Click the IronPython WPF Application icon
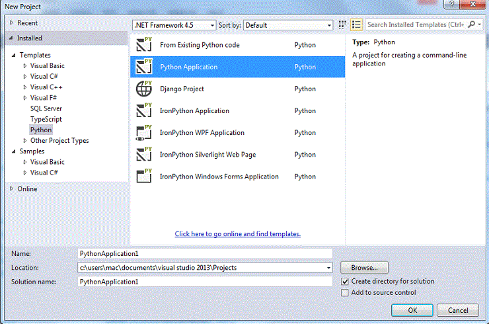489x324 pixels. [144, 133]
